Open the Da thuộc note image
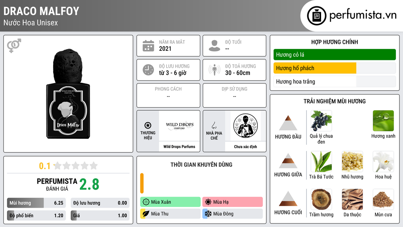Screen dimensions: 403x227 pos(352,199)
